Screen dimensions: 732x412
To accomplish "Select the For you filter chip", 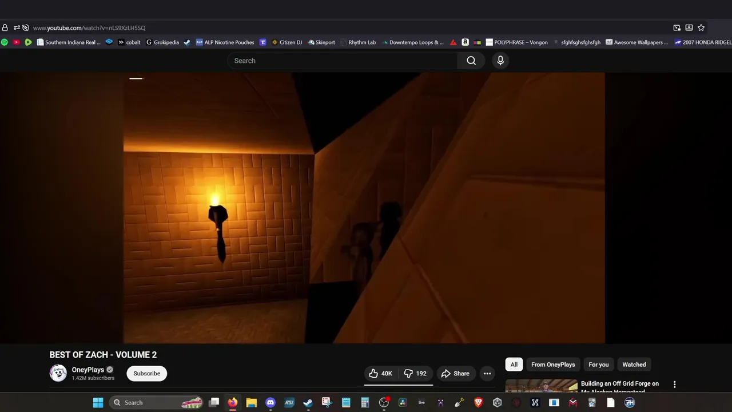I will point(599,365).
